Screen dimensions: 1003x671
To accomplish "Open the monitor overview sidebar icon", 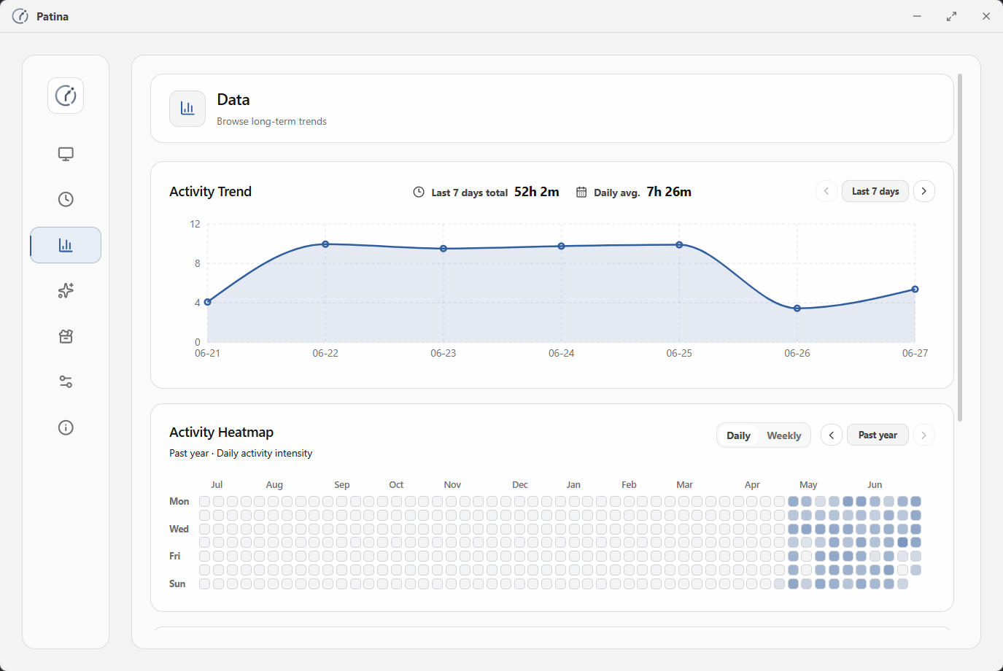I will coord(66,154).
